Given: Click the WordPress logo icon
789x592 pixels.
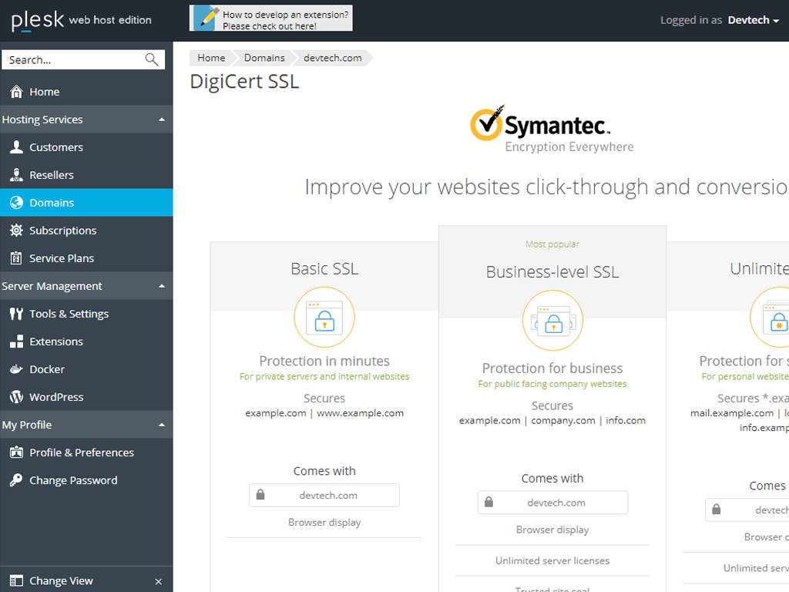Looking at the screenshot, I should coord(16,397).
